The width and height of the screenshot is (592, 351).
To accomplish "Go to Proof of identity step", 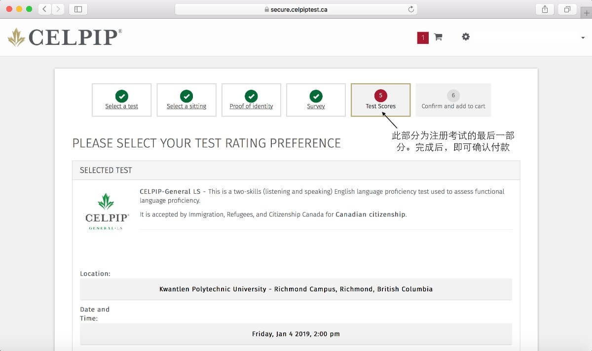I will [251, 100].
